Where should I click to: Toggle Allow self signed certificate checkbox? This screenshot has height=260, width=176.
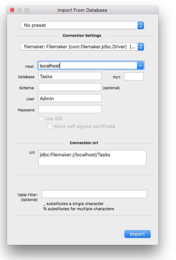coord(50,126)
